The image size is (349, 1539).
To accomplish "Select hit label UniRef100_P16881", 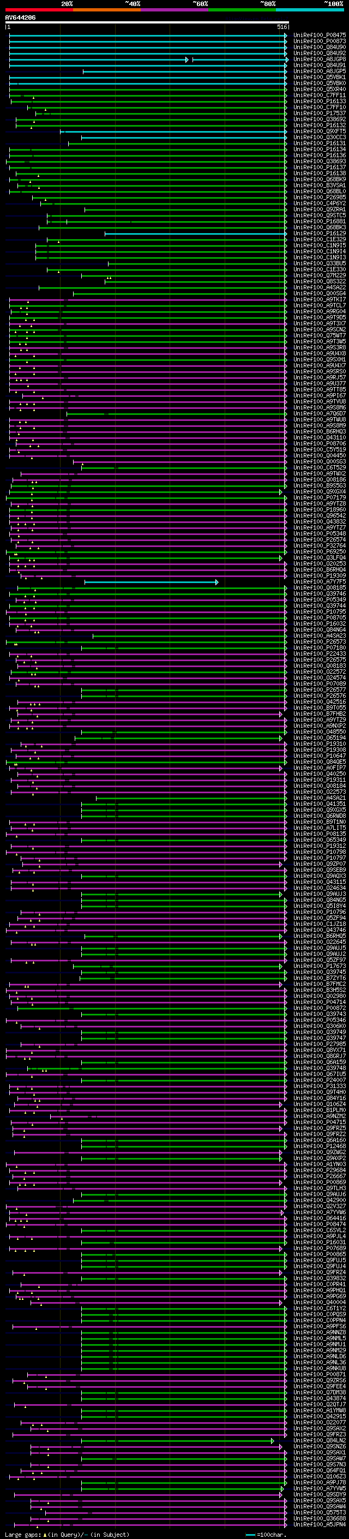I will coord(319,222).
